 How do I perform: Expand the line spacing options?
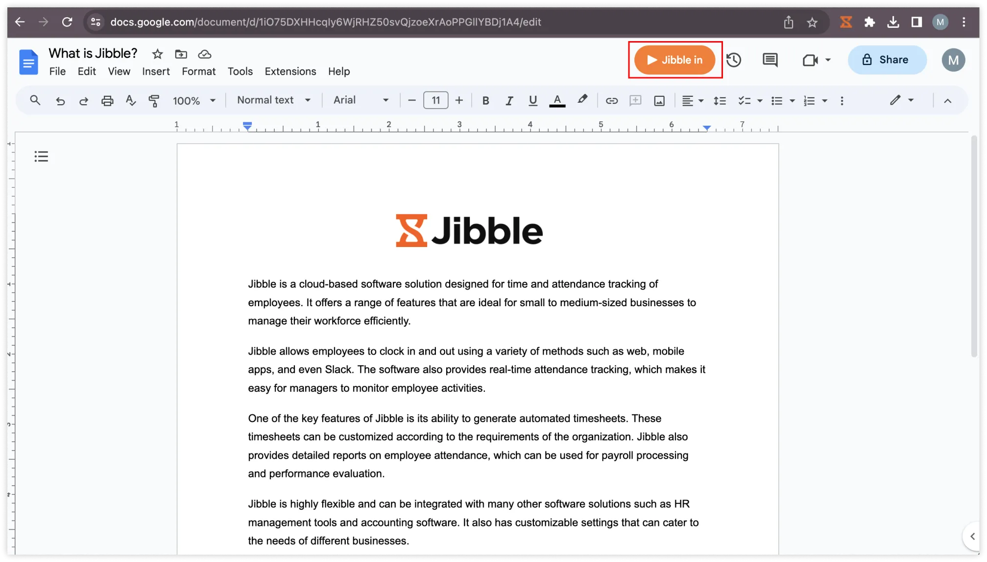pyautogui.click(x=720, y=100)
